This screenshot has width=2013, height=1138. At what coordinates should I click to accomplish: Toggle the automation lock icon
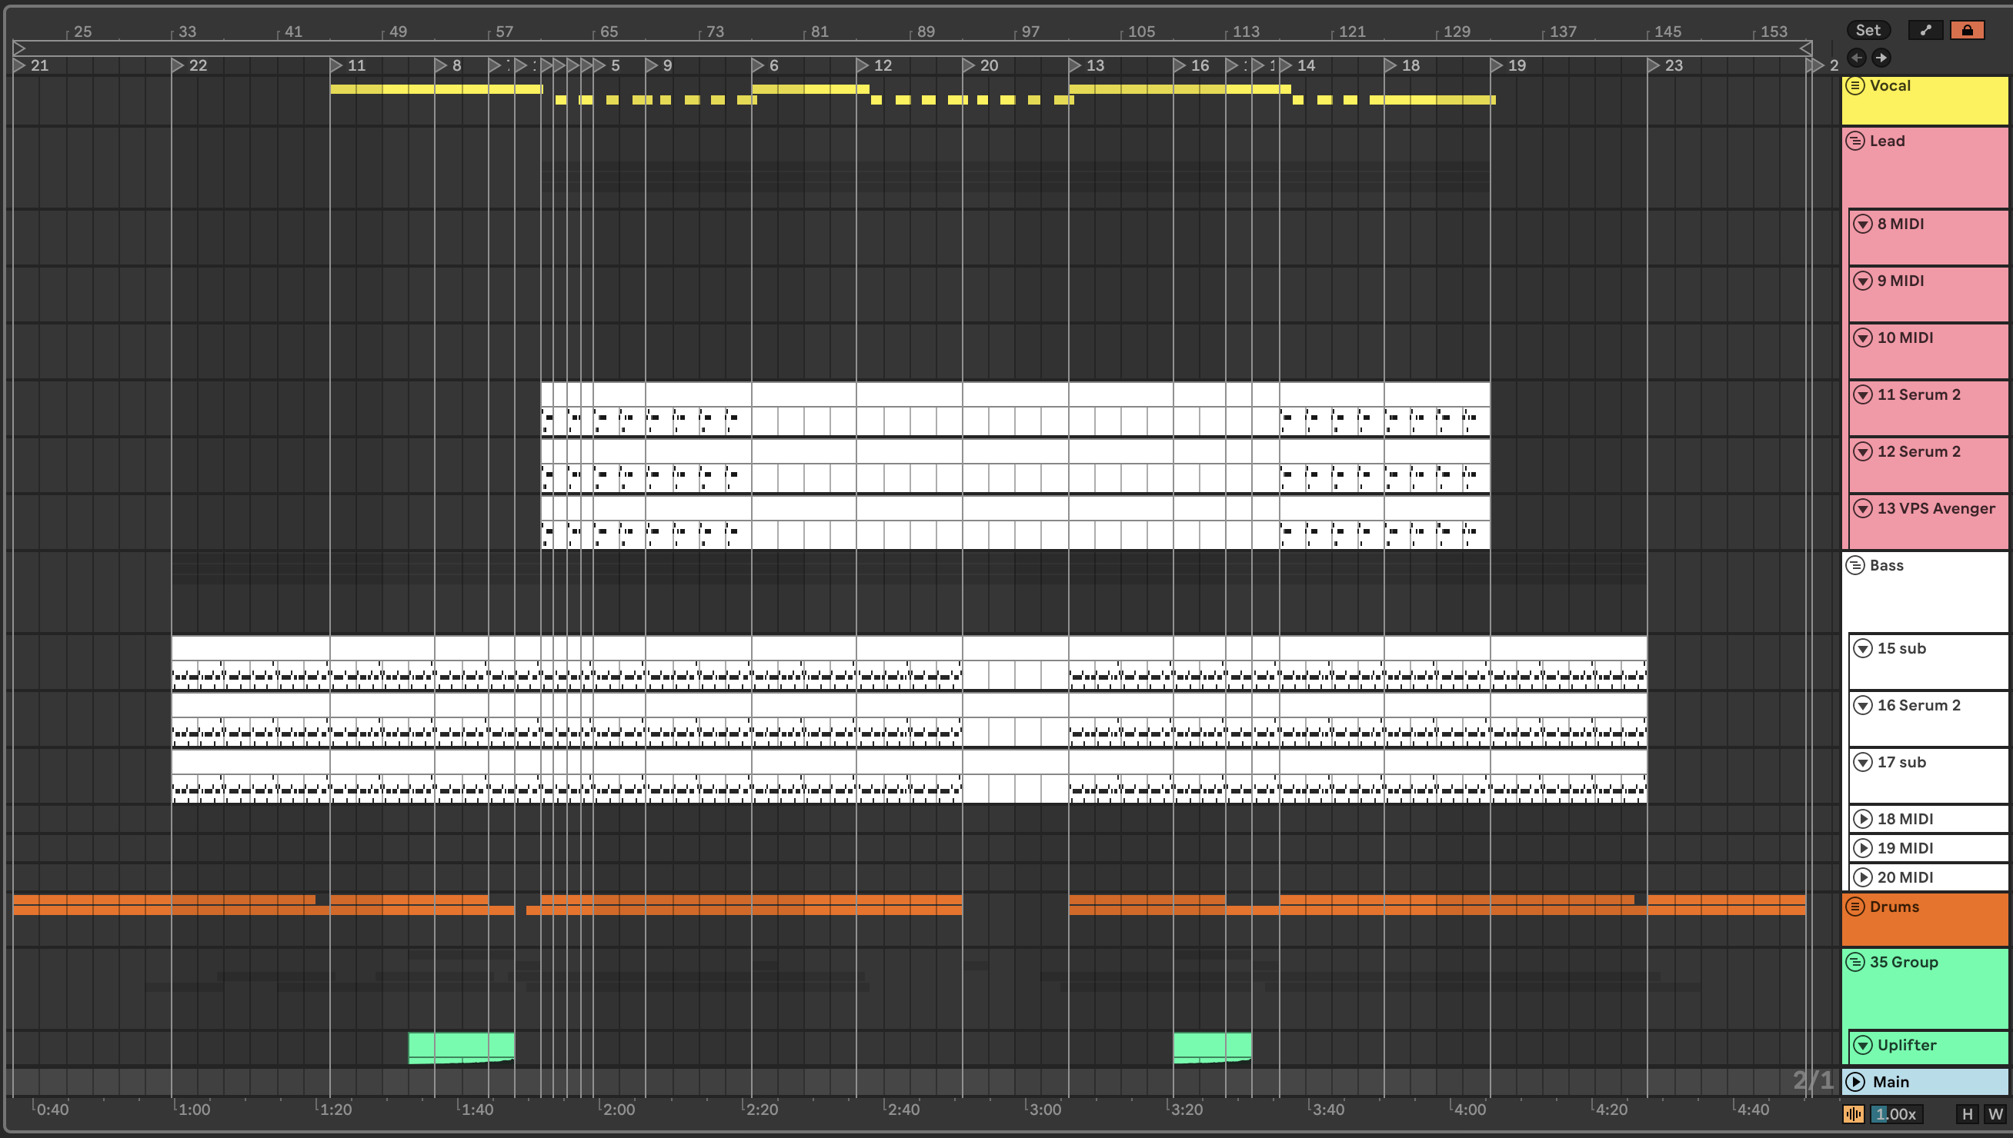click(1967, 30)
